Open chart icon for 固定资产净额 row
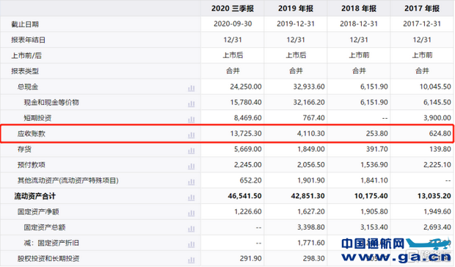 point(192,213)
